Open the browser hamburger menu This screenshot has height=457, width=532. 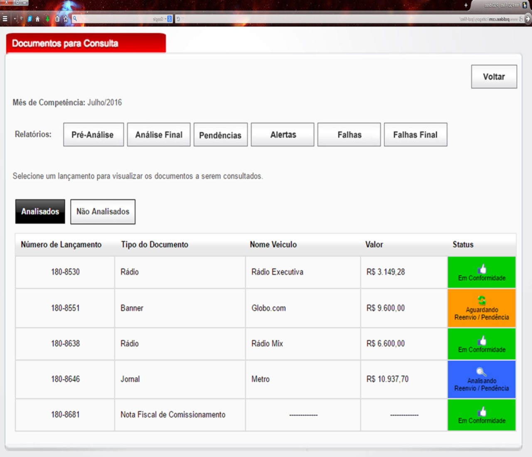tap(5, 19)
